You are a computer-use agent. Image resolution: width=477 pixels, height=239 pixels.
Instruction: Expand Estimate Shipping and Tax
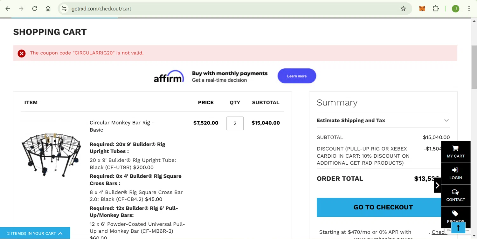coord(383,120)
